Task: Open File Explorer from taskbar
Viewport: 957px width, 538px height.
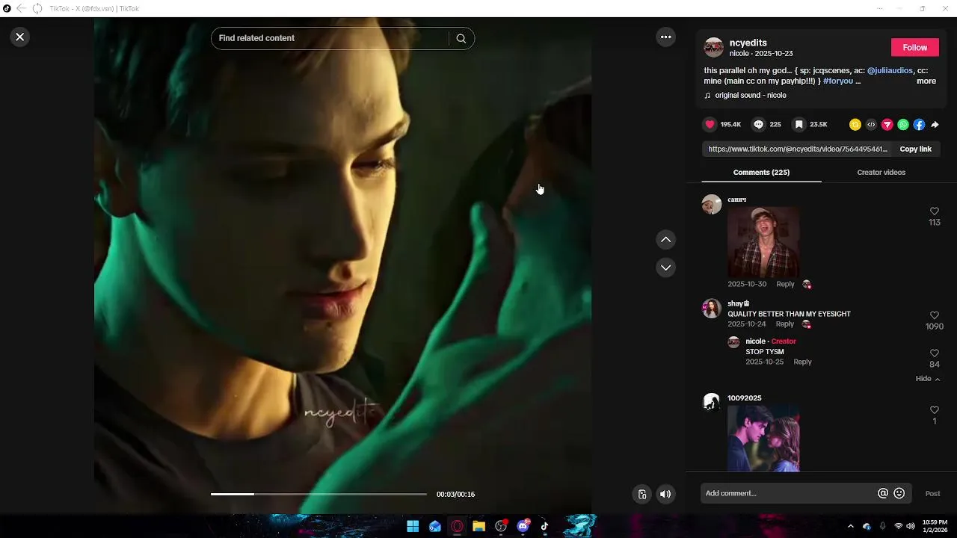Action: point(478,526)
